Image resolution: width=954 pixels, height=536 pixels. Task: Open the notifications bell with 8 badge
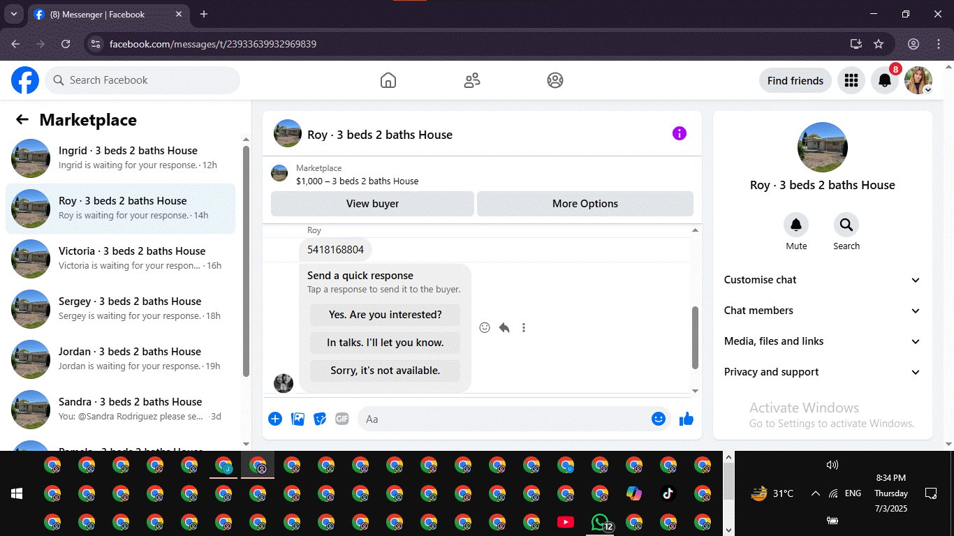tap(885, 80)
